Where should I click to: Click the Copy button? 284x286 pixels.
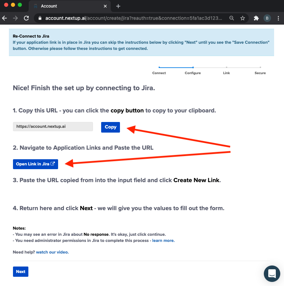coord(110,127)
